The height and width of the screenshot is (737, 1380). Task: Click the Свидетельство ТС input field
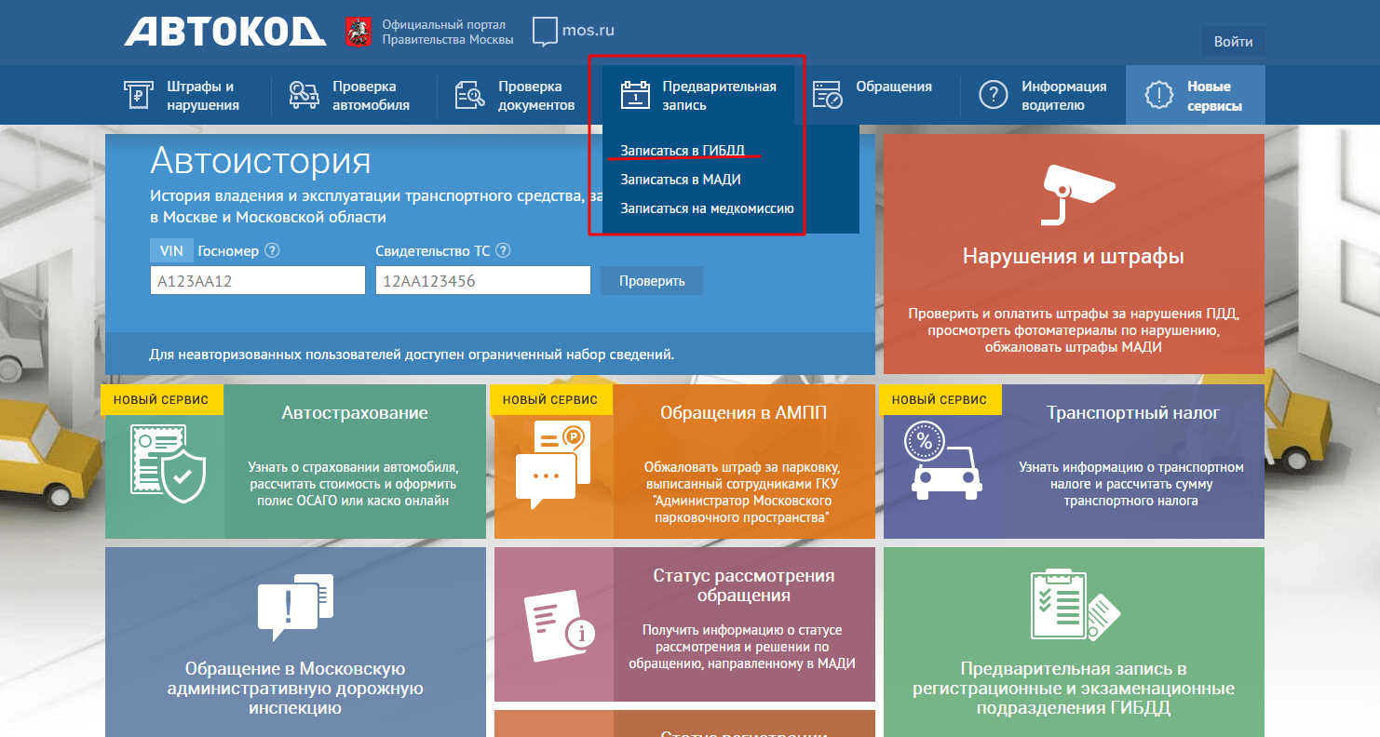point(483,281)
